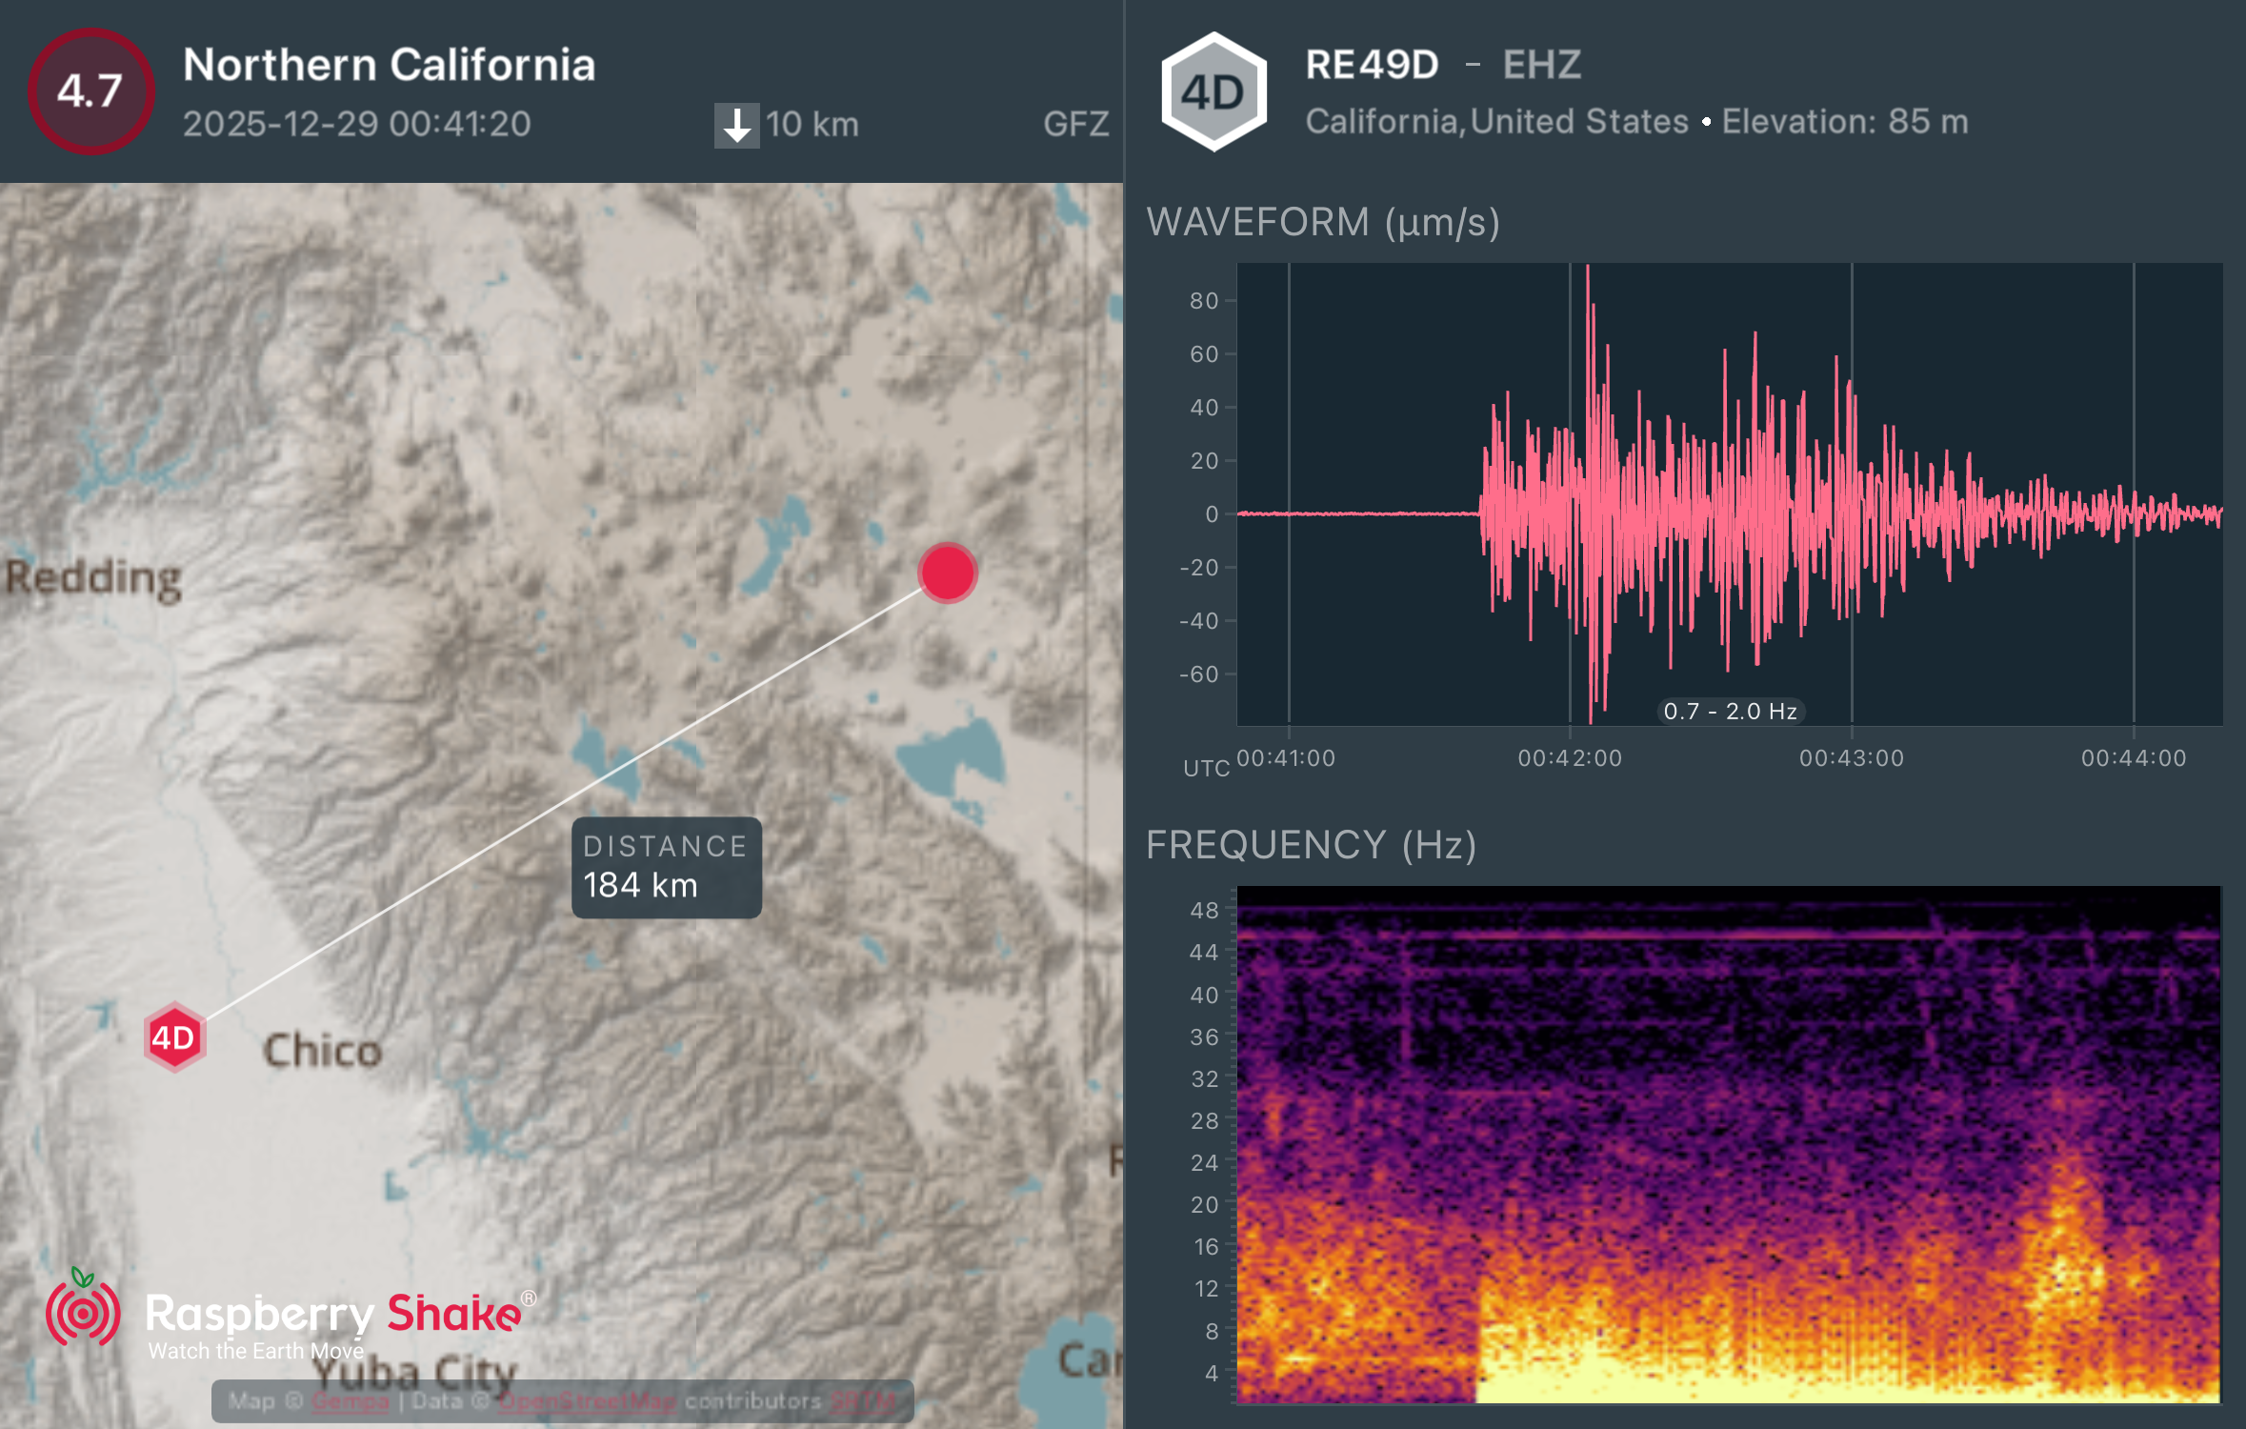Viewport: 2246px width, 1429px height.
Task: Click the SRTM data attribution link
Action: click(x=861, y=1401)
